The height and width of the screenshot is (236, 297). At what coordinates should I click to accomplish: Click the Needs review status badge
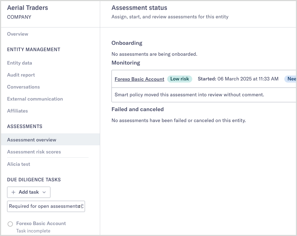(291, 79)
